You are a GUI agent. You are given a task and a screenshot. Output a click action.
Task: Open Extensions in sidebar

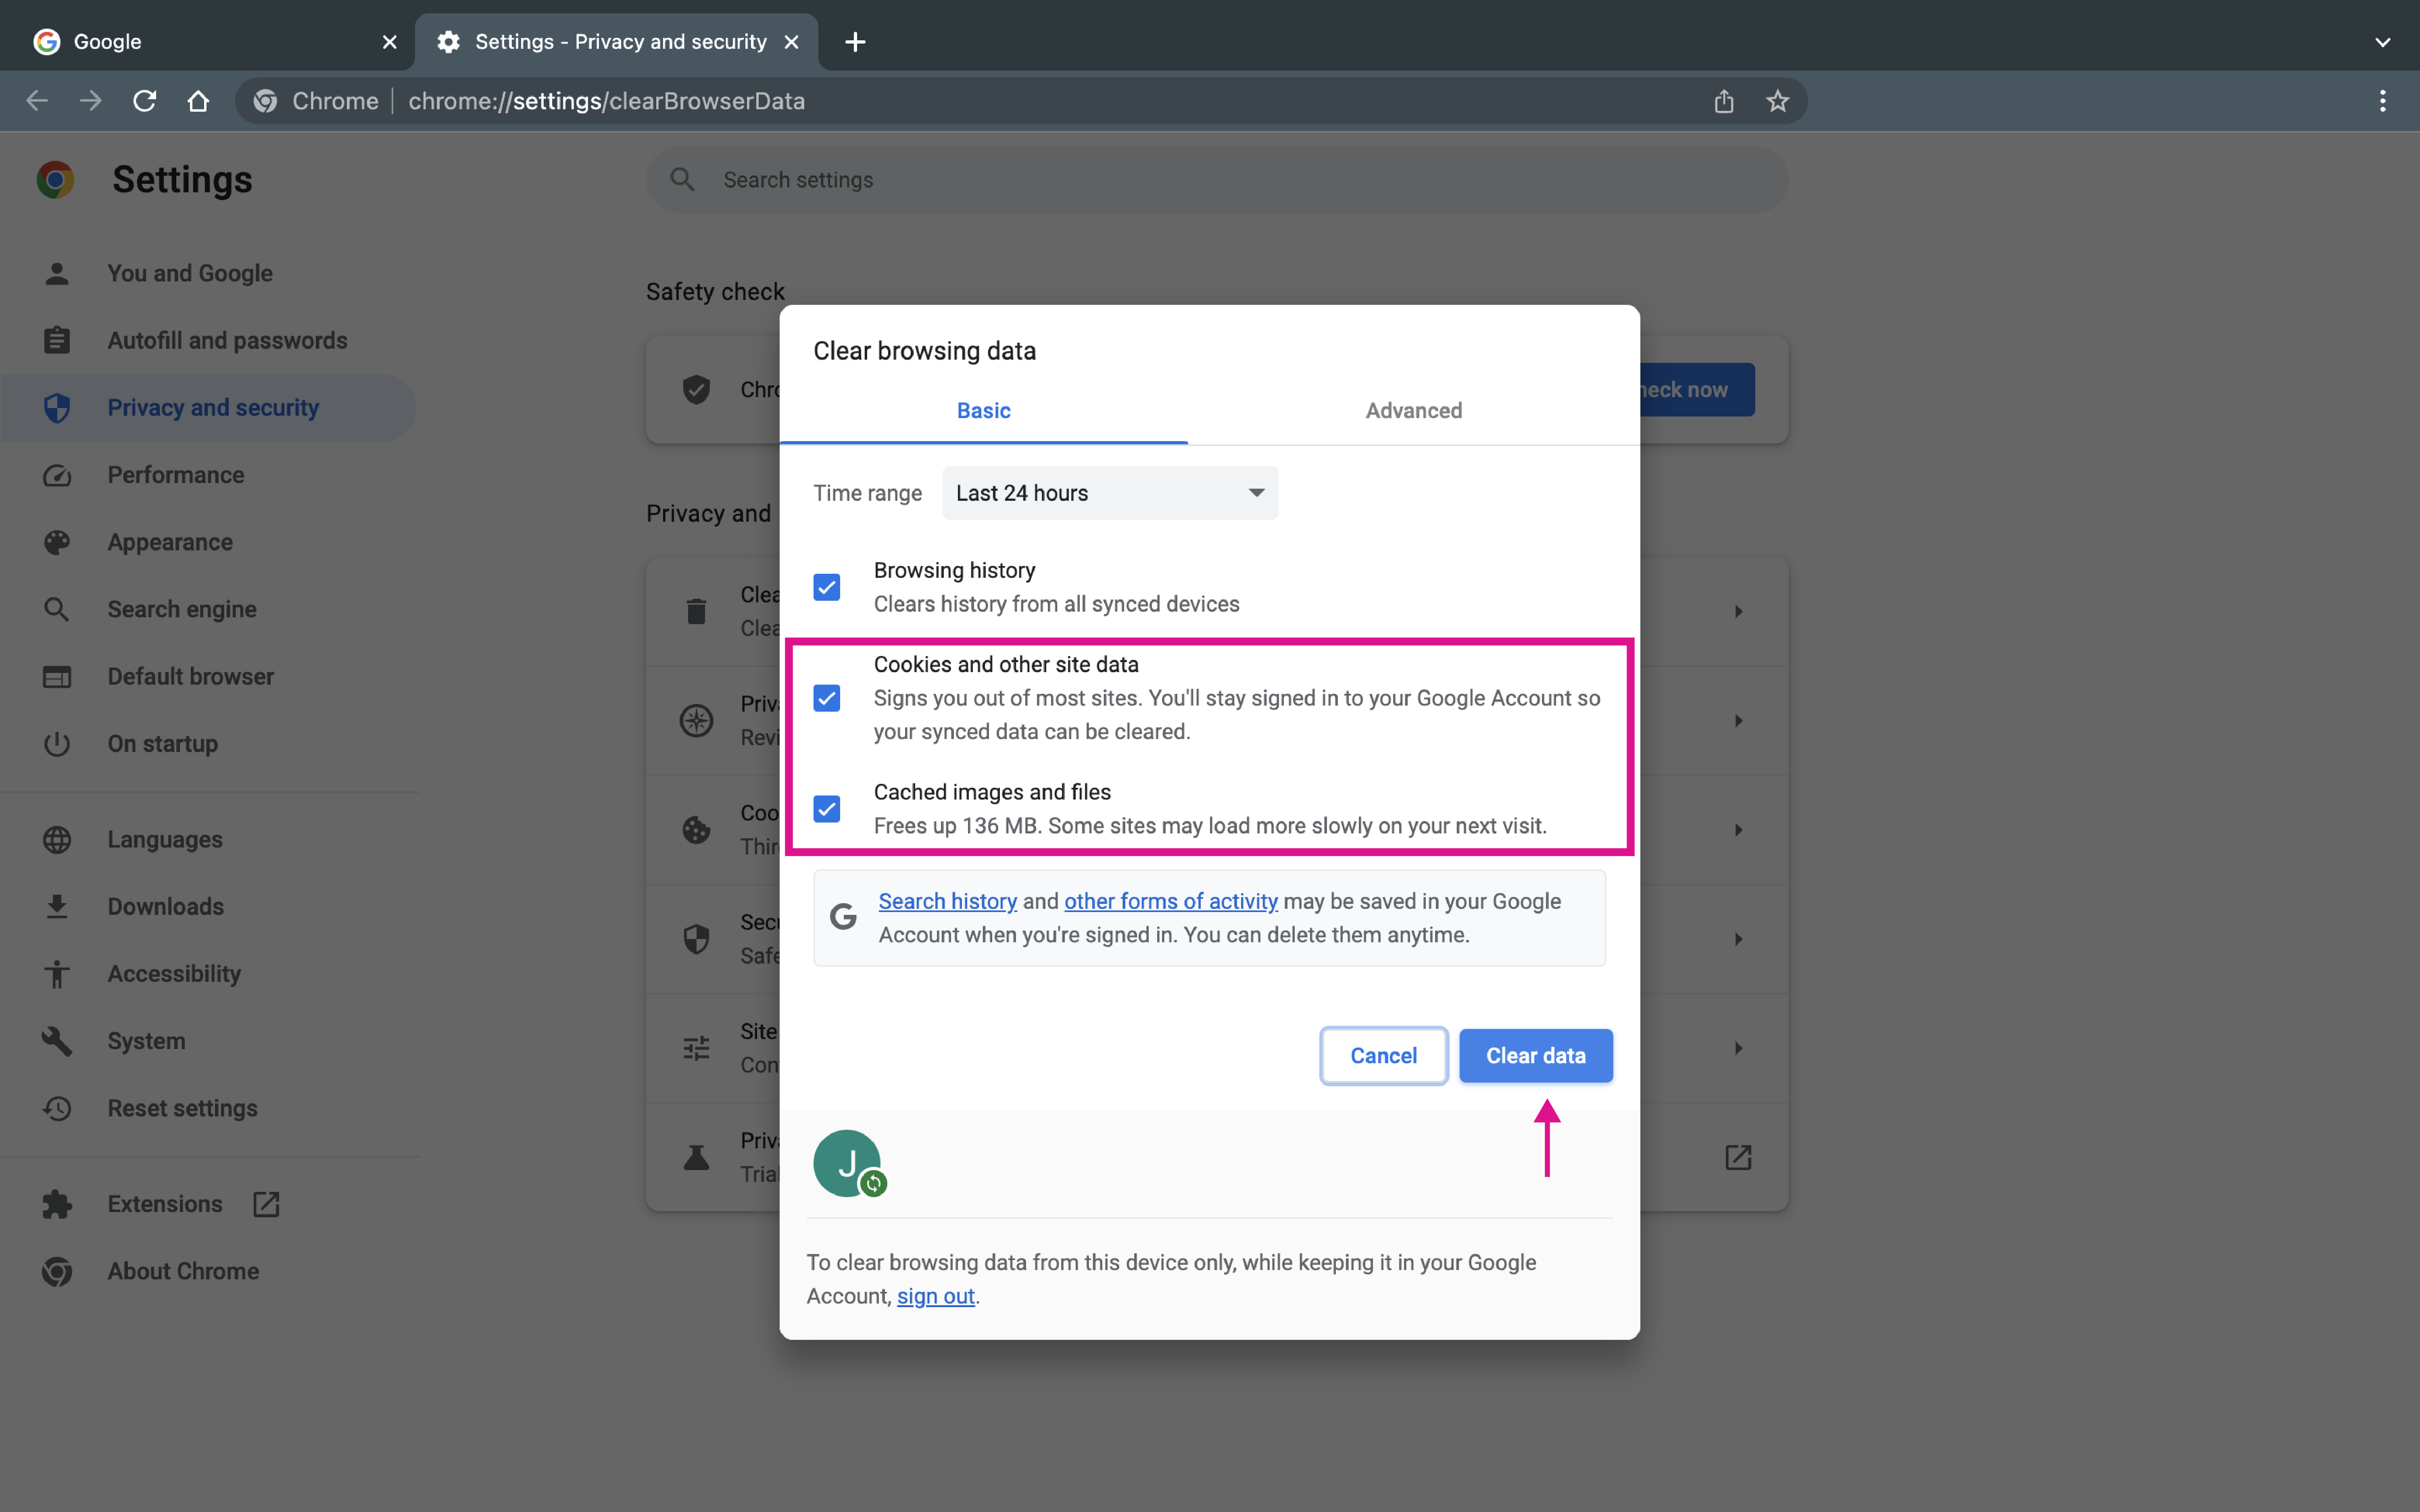[208, 1204]
